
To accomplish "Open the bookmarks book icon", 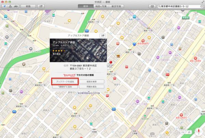I will tap(152, 6).
